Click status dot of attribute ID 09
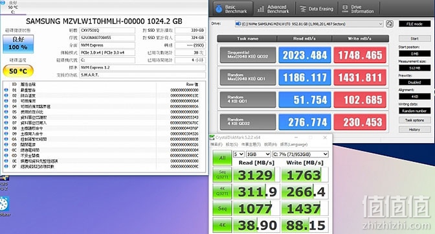Image resolution: width=435 pixels, height=234 pixels. click(x=6, y=134)
